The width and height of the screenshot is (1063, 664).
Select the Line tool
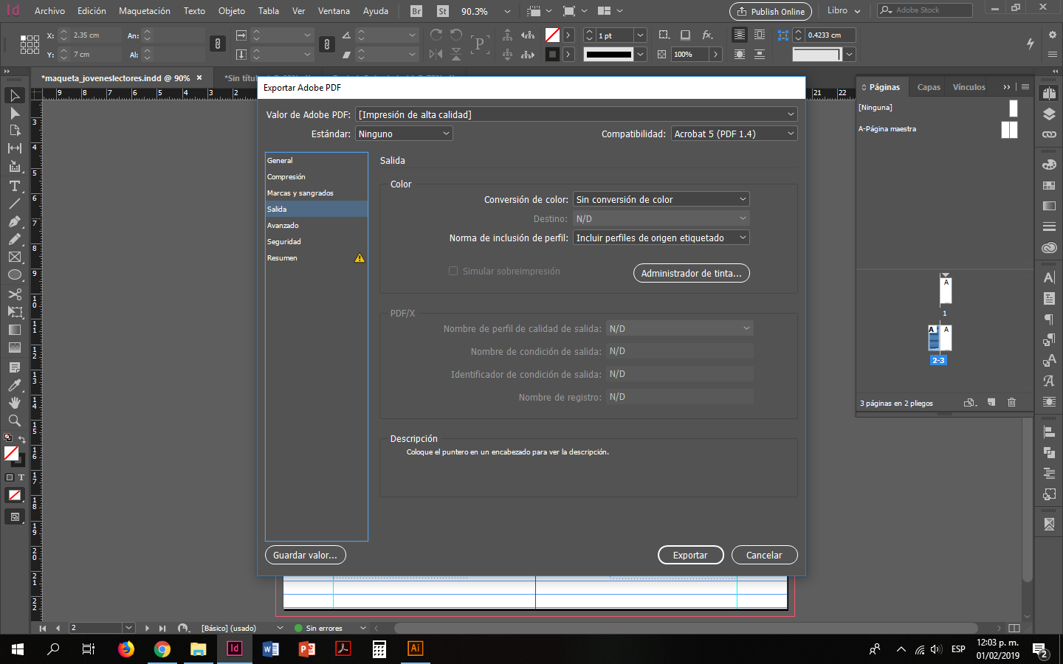pos(14,204)
